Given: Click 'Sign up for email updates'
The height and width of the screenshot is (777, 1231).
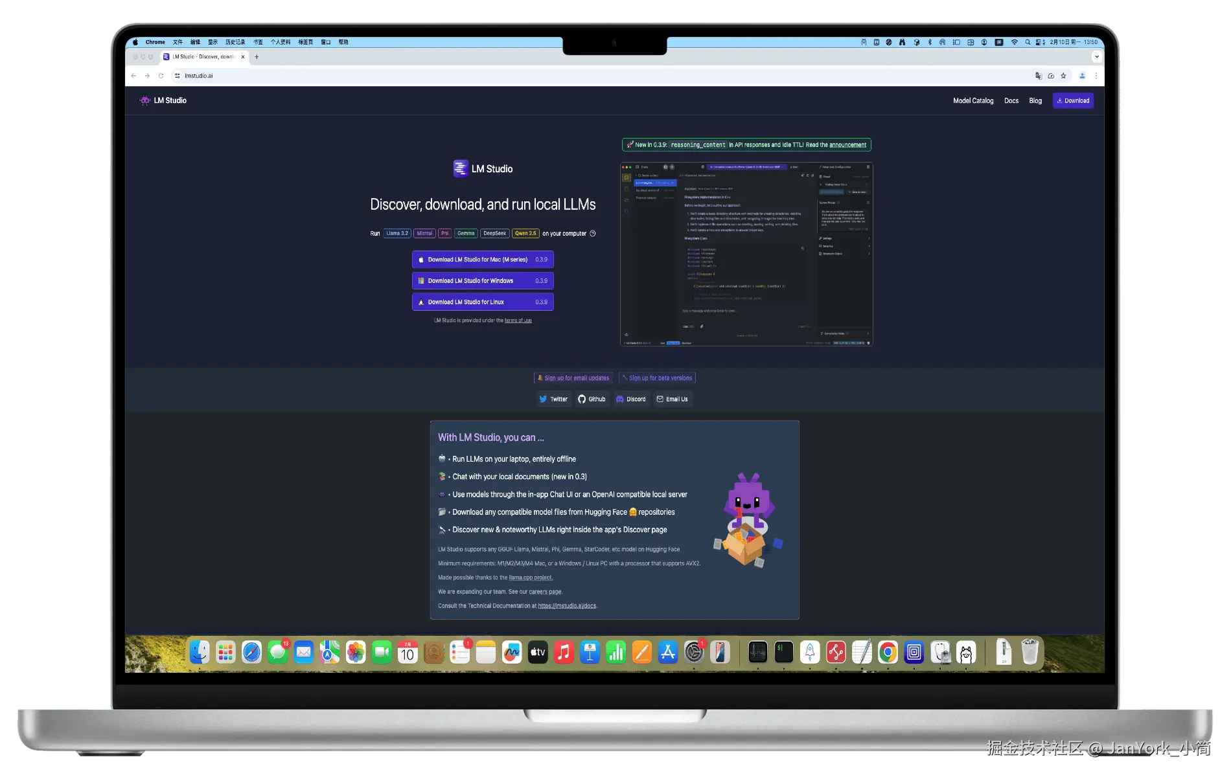Looking at the screenshot, I should pyautogui.click(x=573, y=378).
